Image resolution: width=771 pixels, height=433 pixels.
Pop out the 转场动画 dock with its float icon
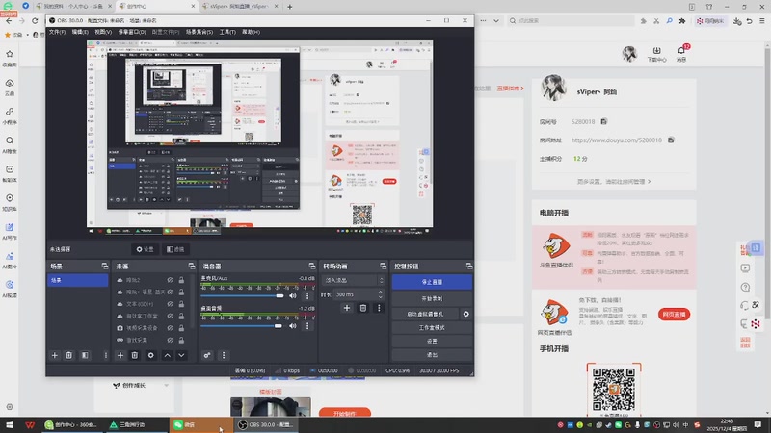pos(383,267)
